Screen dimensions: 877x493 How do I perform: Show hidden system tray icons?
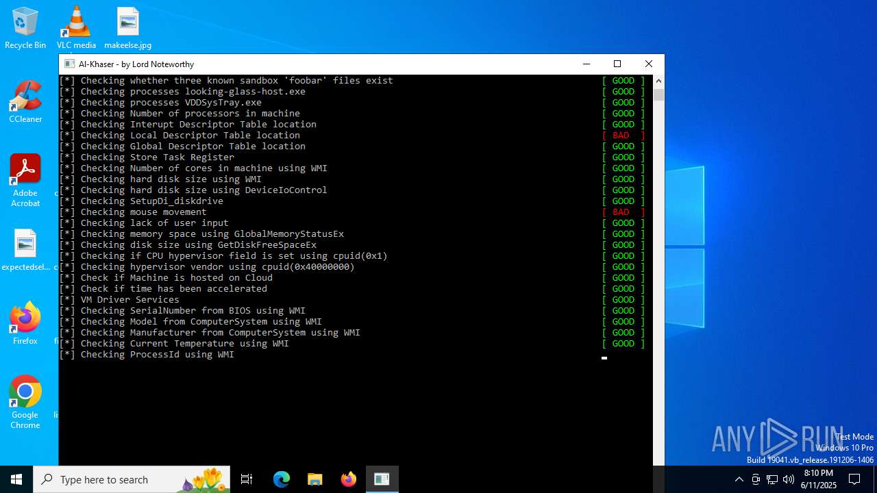(x=739, y=479)
